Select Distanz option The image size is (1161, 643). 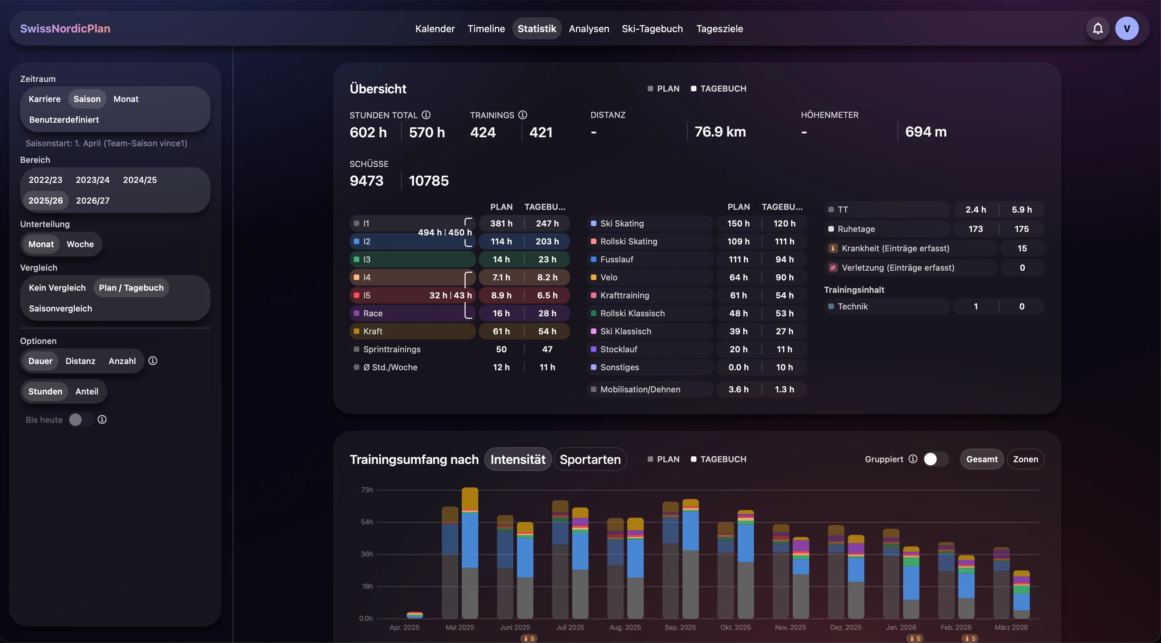point(80,361)
